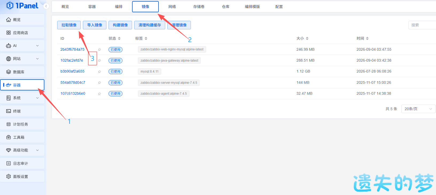
Task: Click the 拉取镜像 button
Action: tap(69, 25)
